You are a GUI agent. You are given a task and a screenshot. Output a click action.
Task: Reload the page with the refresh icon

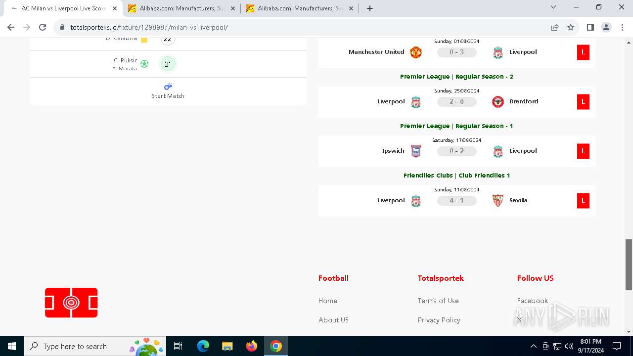tap(43, 27)
